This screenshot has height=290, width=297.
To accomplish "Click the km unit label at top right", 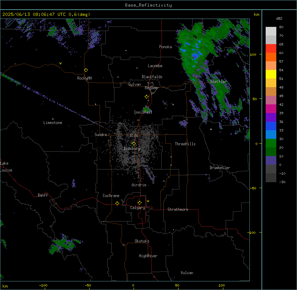I will click(256, 14).
